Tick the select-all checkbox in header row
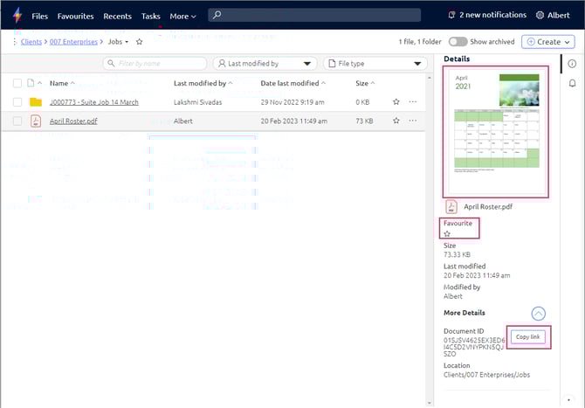This screenshot has height=408, width=585. 17,83
